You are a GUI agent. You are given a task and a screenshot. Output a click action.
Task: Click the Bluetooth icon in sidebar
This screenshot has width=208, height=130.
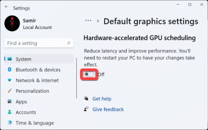pyautogui.click(x=9, y=69)
